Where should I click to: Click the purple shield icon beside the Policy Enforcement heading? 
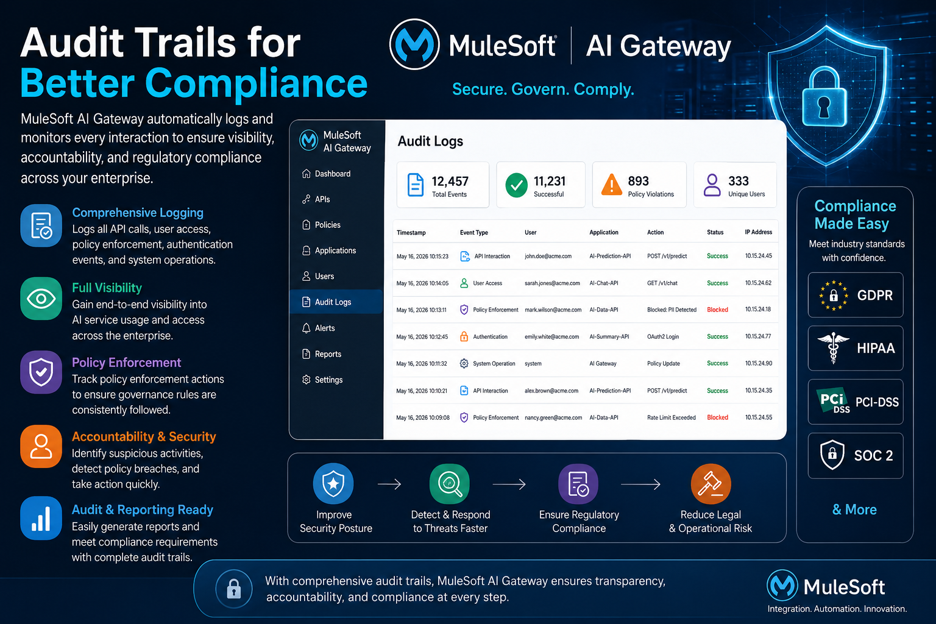pyautogui.click(x=41, y=372)
